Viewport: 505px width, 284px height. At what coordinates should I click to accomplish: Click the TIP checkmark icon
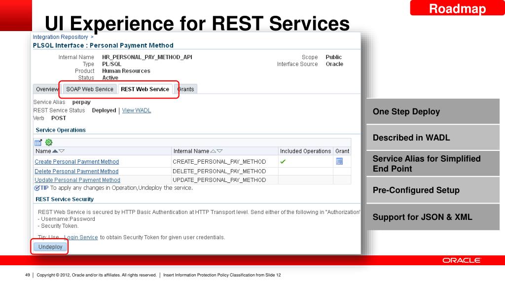click(x=37, y=188)
